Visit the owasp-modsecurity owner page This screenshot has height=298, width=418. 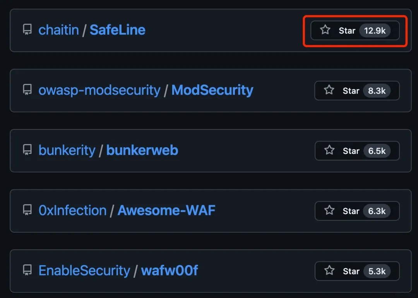click(x=99, y=90)
